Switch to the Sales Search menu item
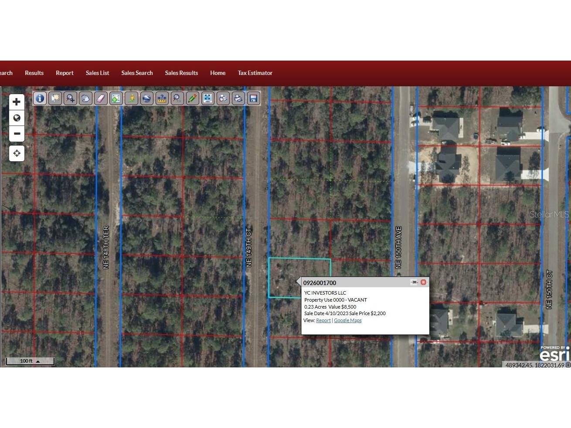This screenshot has width=571, height=428. click(x=137, y=73)
